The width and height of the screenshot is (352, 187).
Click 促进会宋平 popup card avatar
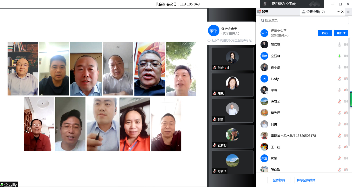(x=214, y=31)
